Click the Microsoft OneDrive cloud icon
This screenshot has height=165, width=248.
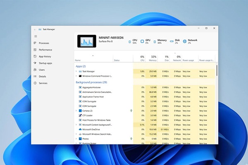(80, 130)
